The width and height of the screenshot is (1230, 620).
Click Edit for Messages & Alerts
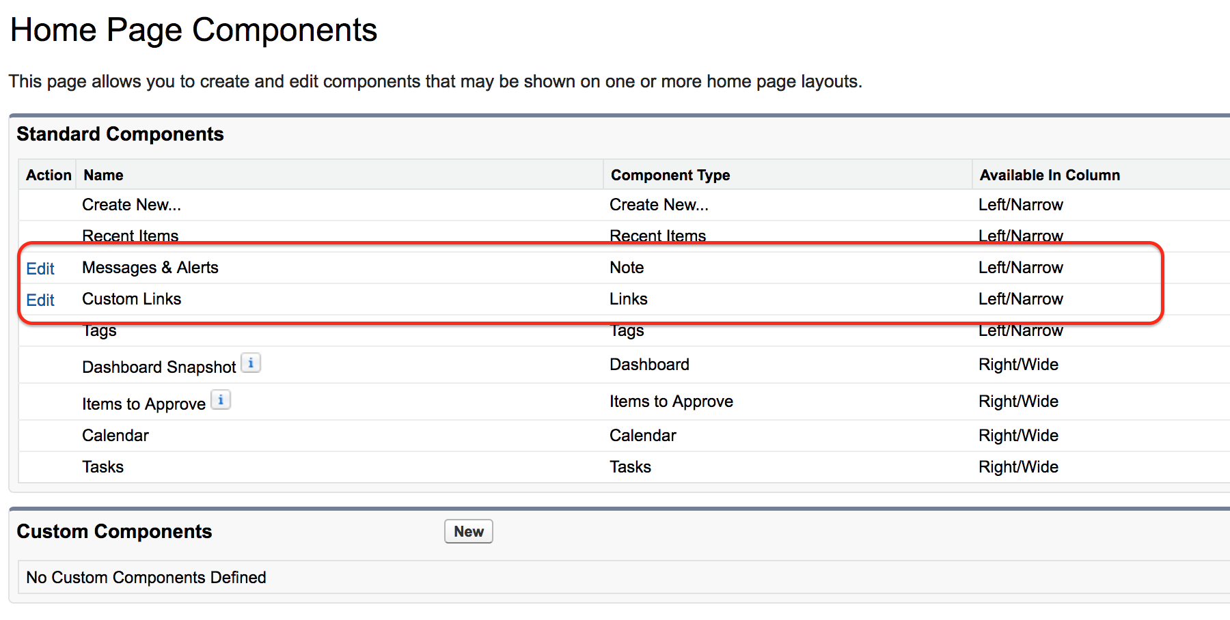pyautogui.click(x=40, y=268)
